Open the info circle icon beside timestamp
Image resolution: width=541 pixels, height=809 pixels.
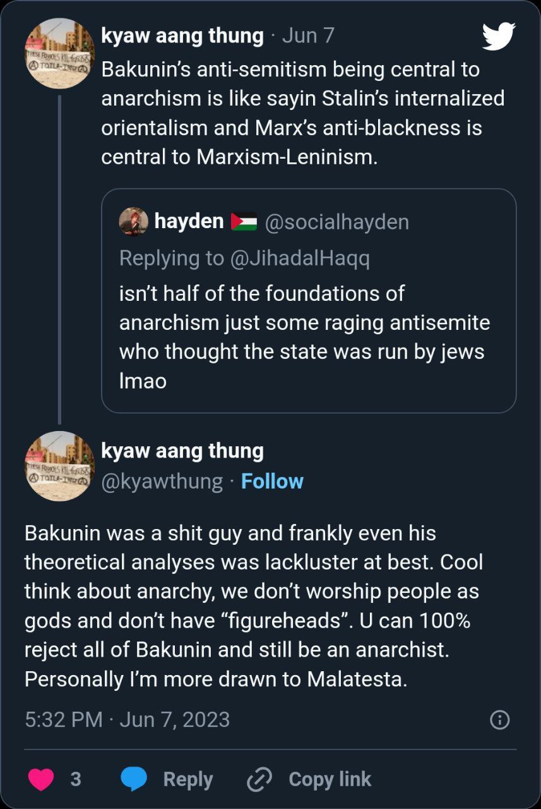[x=499, y=719]
